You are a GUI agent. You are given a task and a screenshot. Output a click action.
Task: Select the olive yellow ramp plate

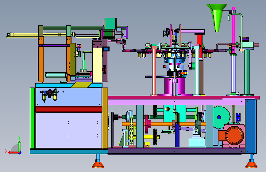point(81,85)
